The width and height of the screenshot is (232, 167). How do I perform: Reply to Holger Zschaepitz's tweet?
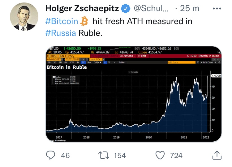[x=51, y=155]
